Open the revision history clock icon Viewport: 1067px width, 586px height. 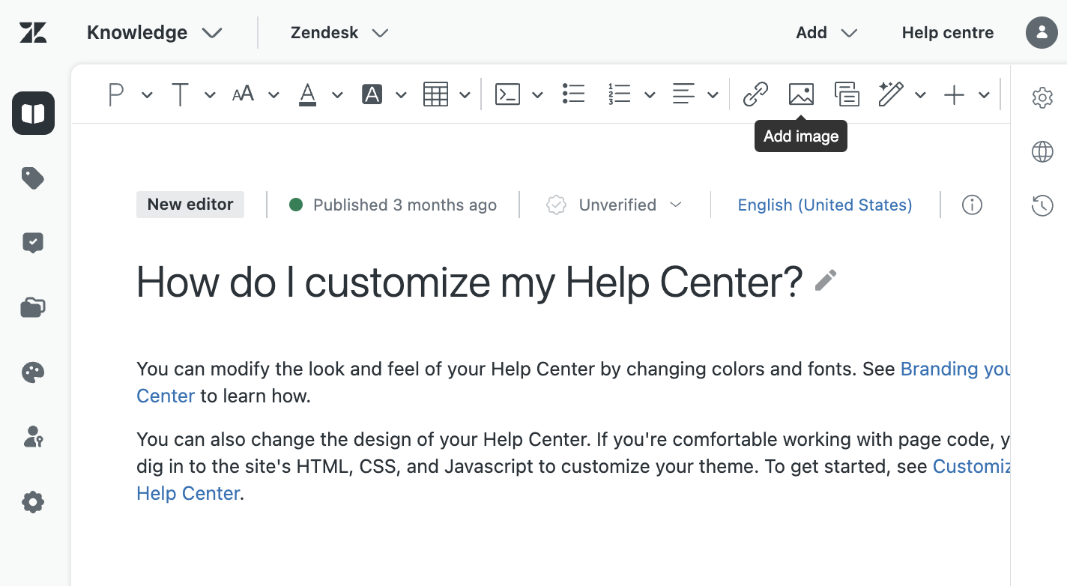point(1042,205)
